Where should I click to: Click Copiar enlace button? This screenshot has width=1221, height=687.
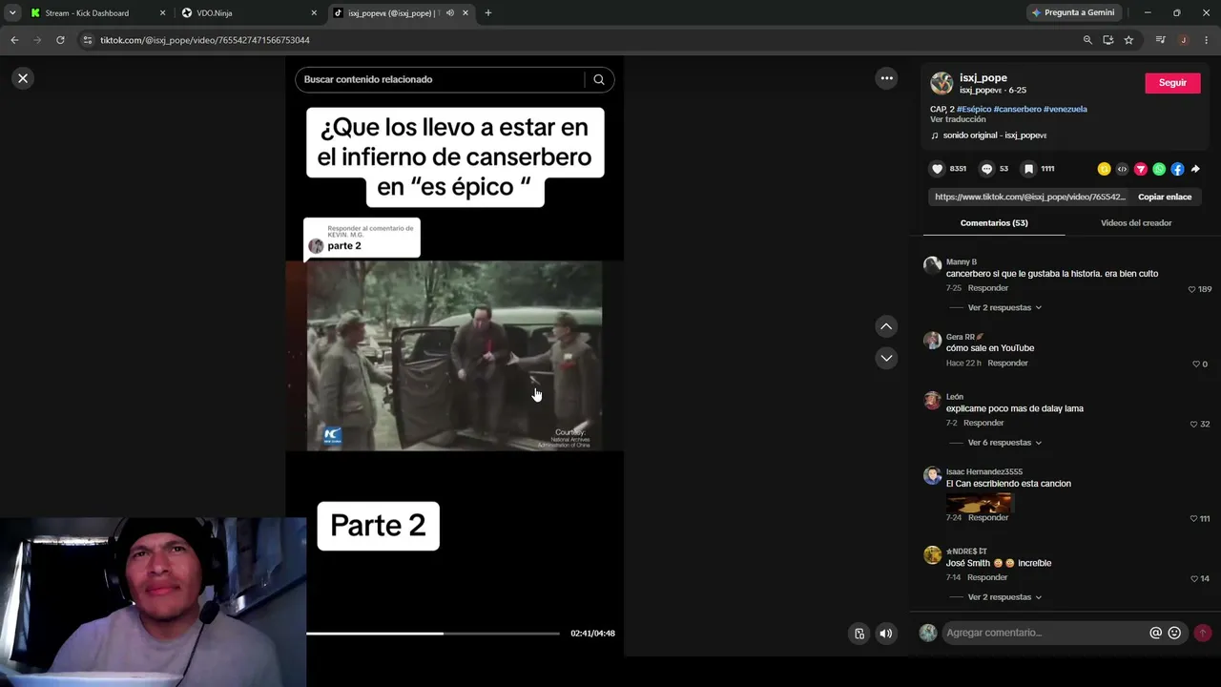coord(1165,197)
